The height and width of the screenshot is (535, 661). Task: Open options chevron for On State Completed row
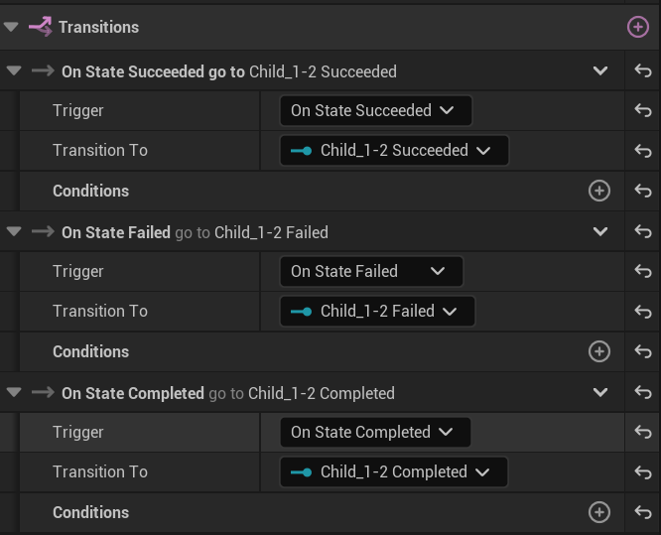tap(600, 393)
